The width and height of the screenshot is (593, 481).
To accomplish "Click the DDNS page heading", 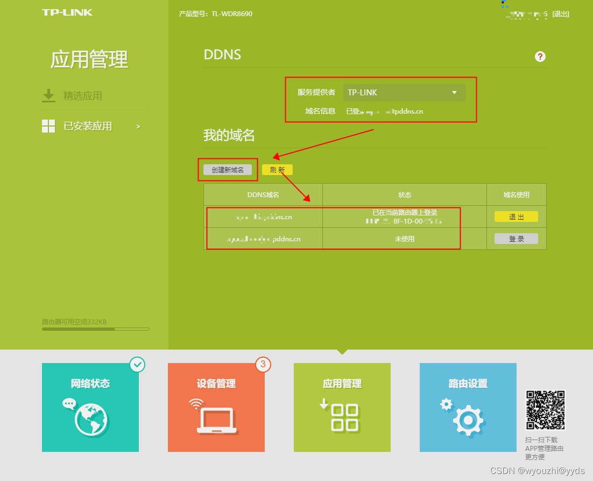I will [222, 54].
